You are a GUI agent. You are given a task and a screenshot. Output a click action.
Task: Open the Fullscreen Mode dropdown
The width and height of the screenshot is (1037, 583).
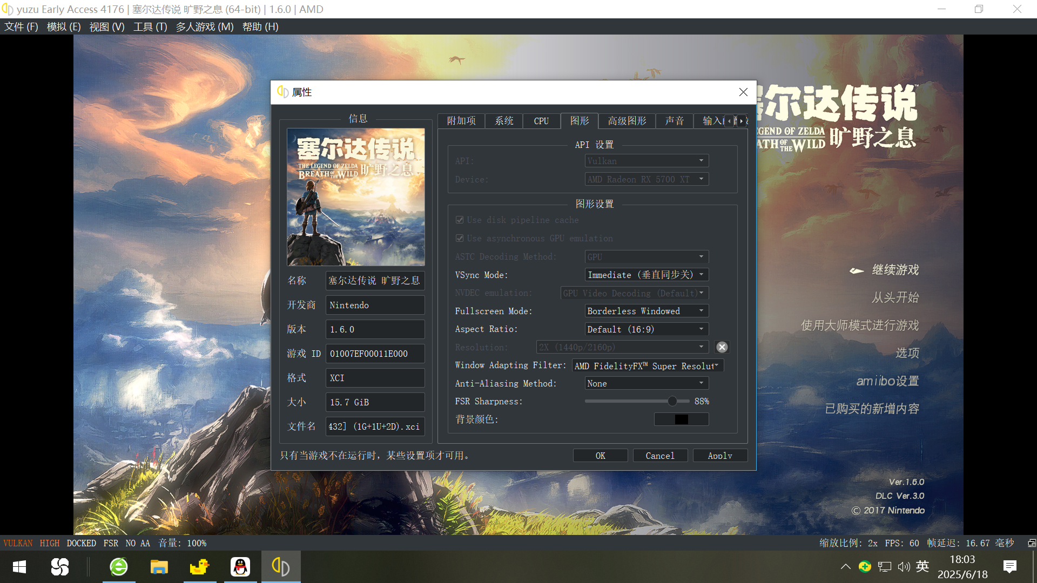(x=647, y=311)
